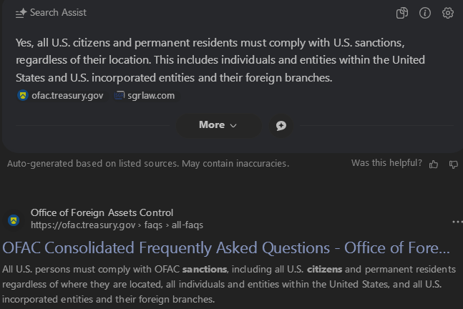
Task: Click the Search Assist sparkle icon
Action: 21,13
